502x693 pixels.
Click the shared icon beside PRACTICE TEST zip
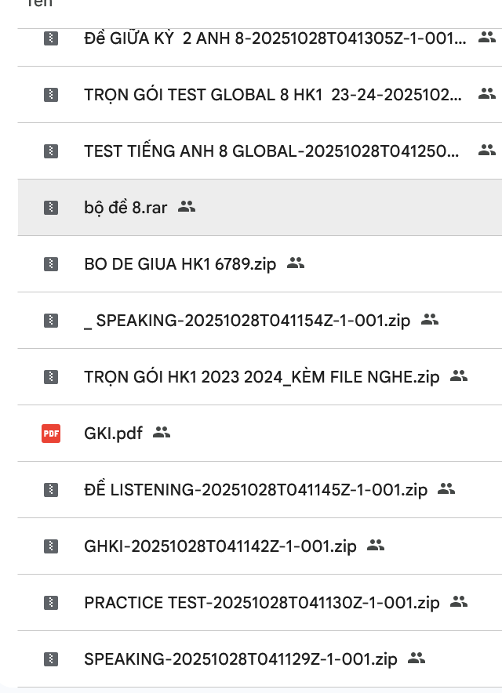coord(459,602)
